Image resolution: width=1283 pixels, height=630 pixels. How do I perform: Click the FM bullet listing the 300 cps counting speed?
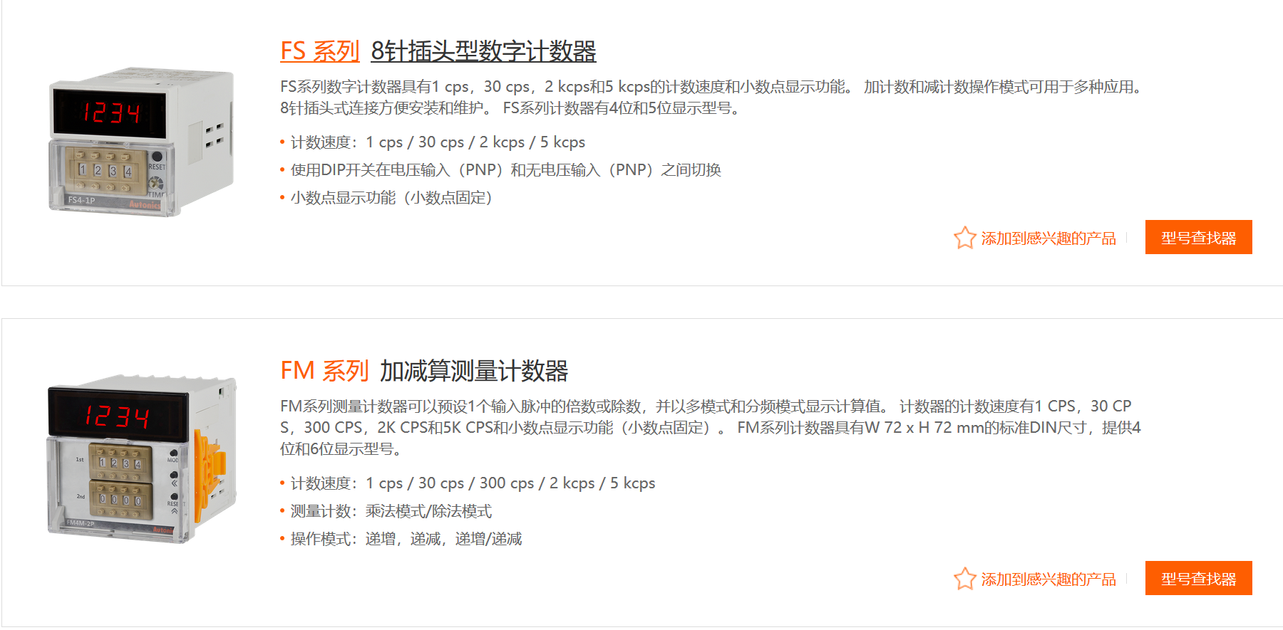click(472, 483)
